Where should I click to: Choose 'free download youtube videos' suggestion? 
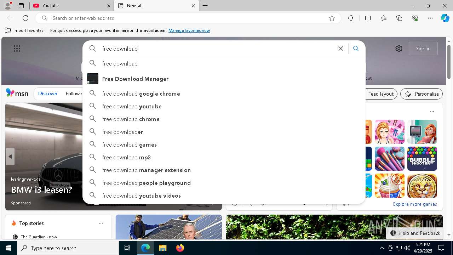(224, 195)
